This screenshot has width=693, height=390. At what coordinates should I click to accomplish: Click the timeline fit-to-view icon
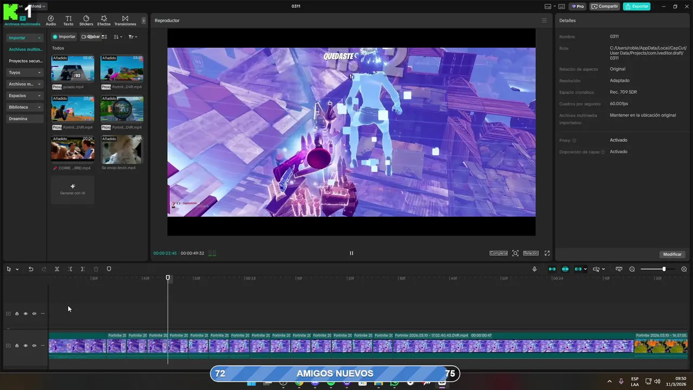(619, 269)
